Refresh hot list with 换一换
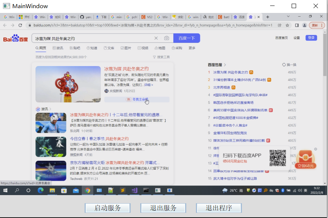328x218 pixels. pos(289,65)
